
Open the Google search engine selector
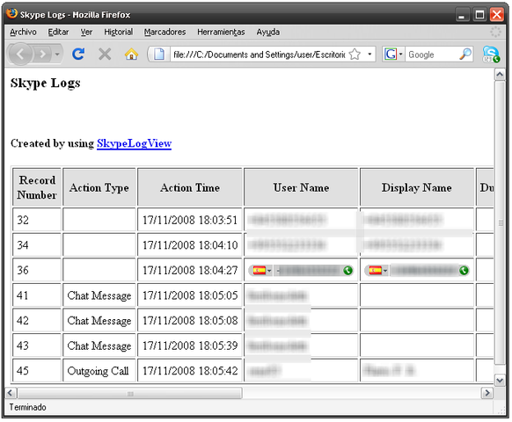[x=393, y=55]
